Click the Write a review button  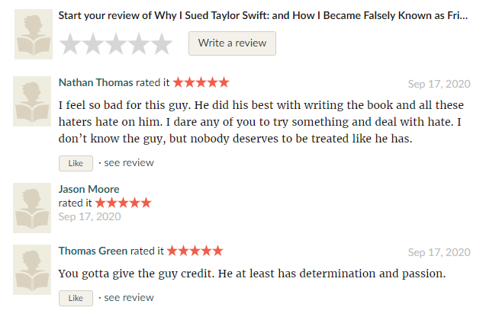coord(232,43)
